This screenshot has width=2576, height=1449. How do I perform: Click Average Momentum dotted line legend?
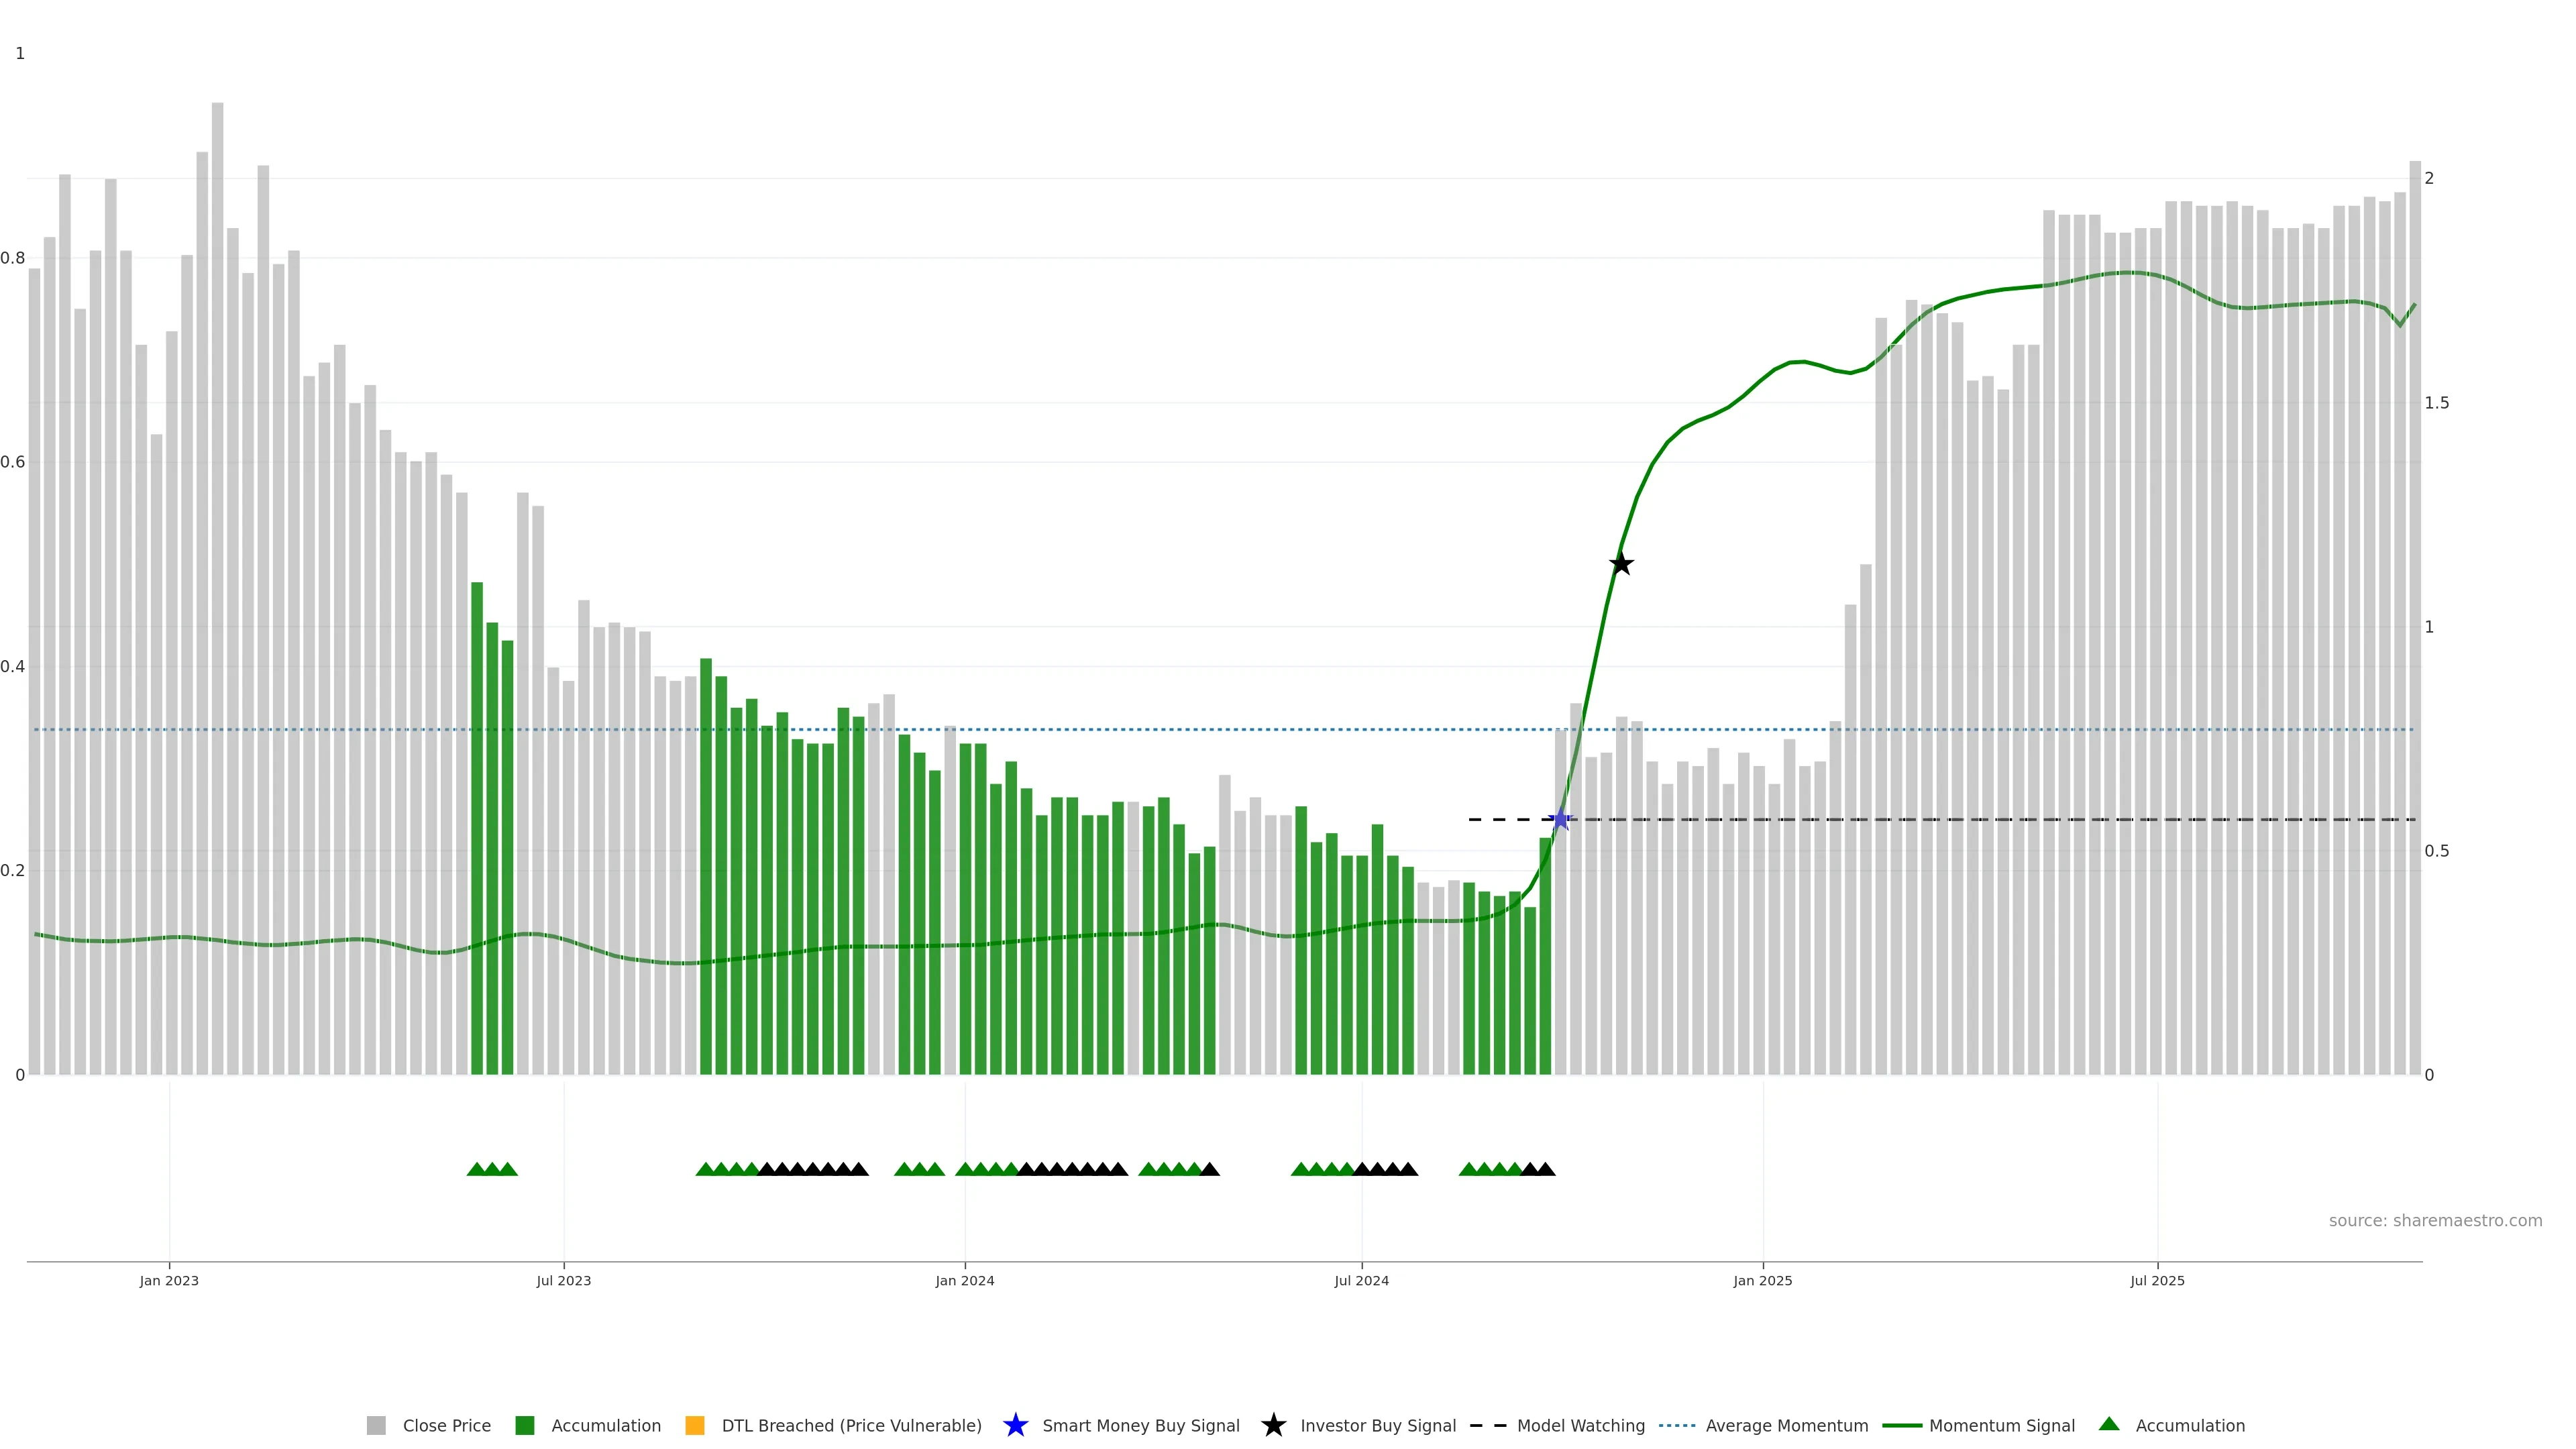(1677, 1426)
